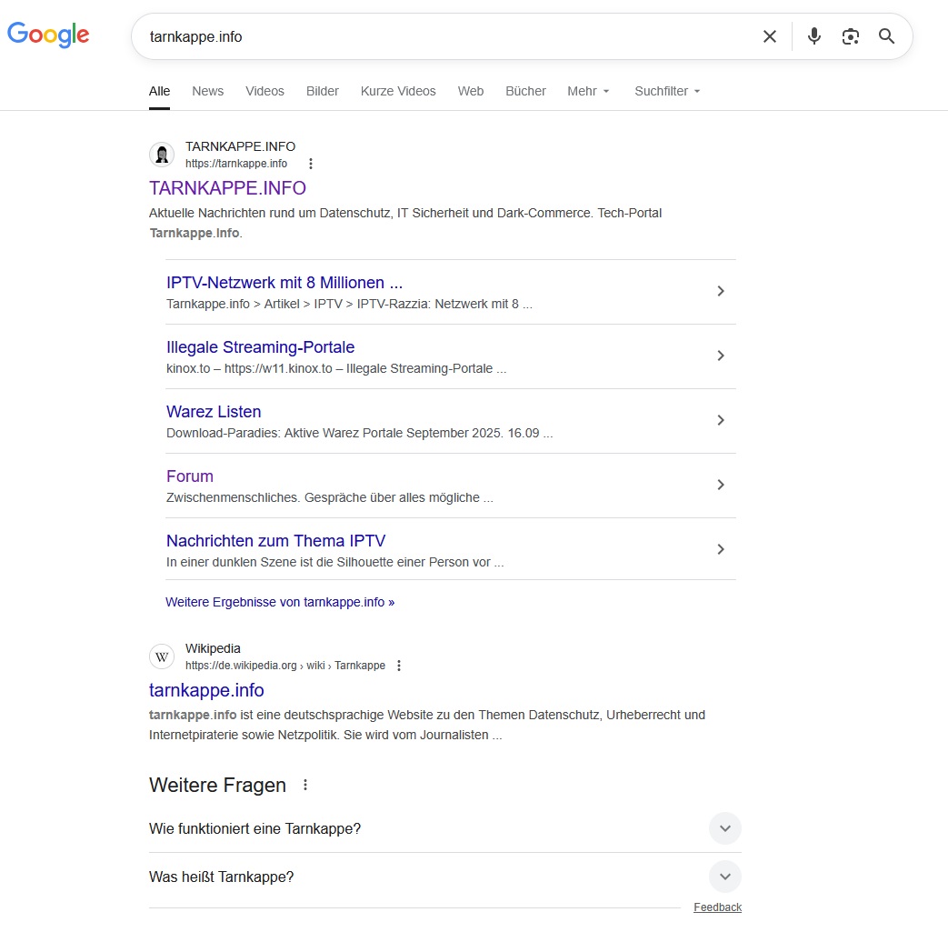Start voice search with microphone icon
The width and height of the screenshot is (948, 952).
tap(814, 36)
